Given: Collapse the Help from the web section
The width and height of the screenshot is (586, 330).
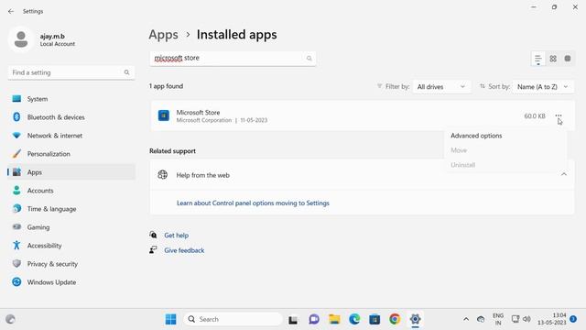Looking at the screenshot, I should click(564, 175).
